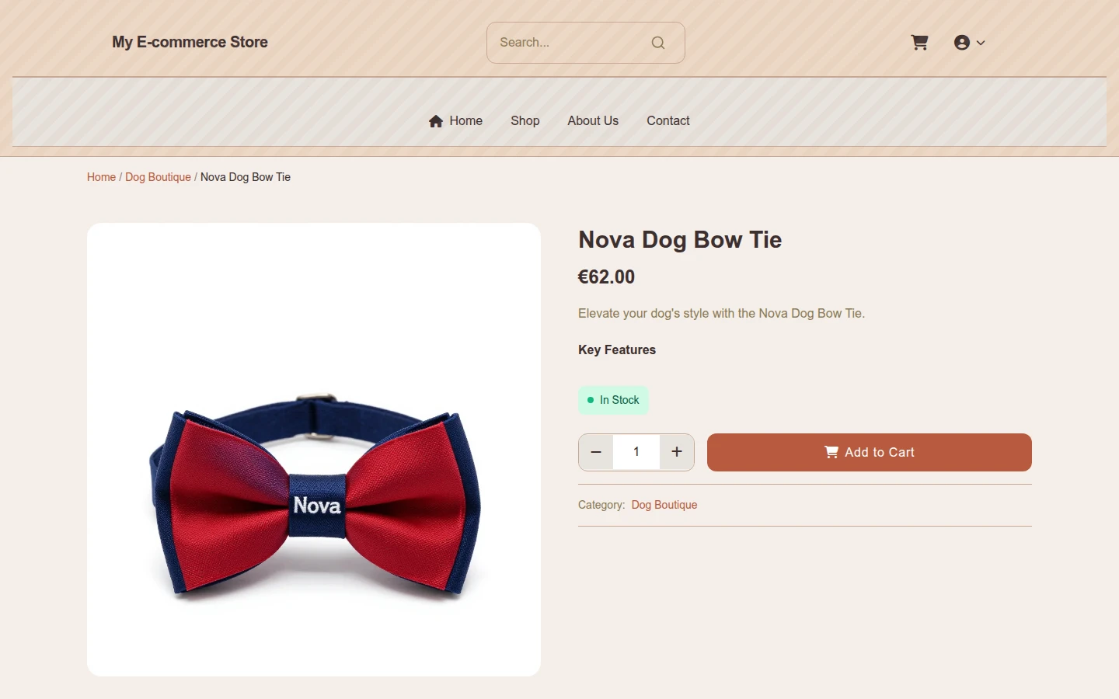Click the Home breadcrumb link
Viewport: 1119px width, 699px height.
pos(101,177)
